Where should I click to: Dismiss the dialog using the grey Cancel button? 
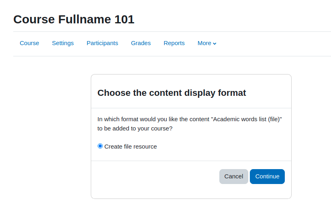(x=234, y=176)
